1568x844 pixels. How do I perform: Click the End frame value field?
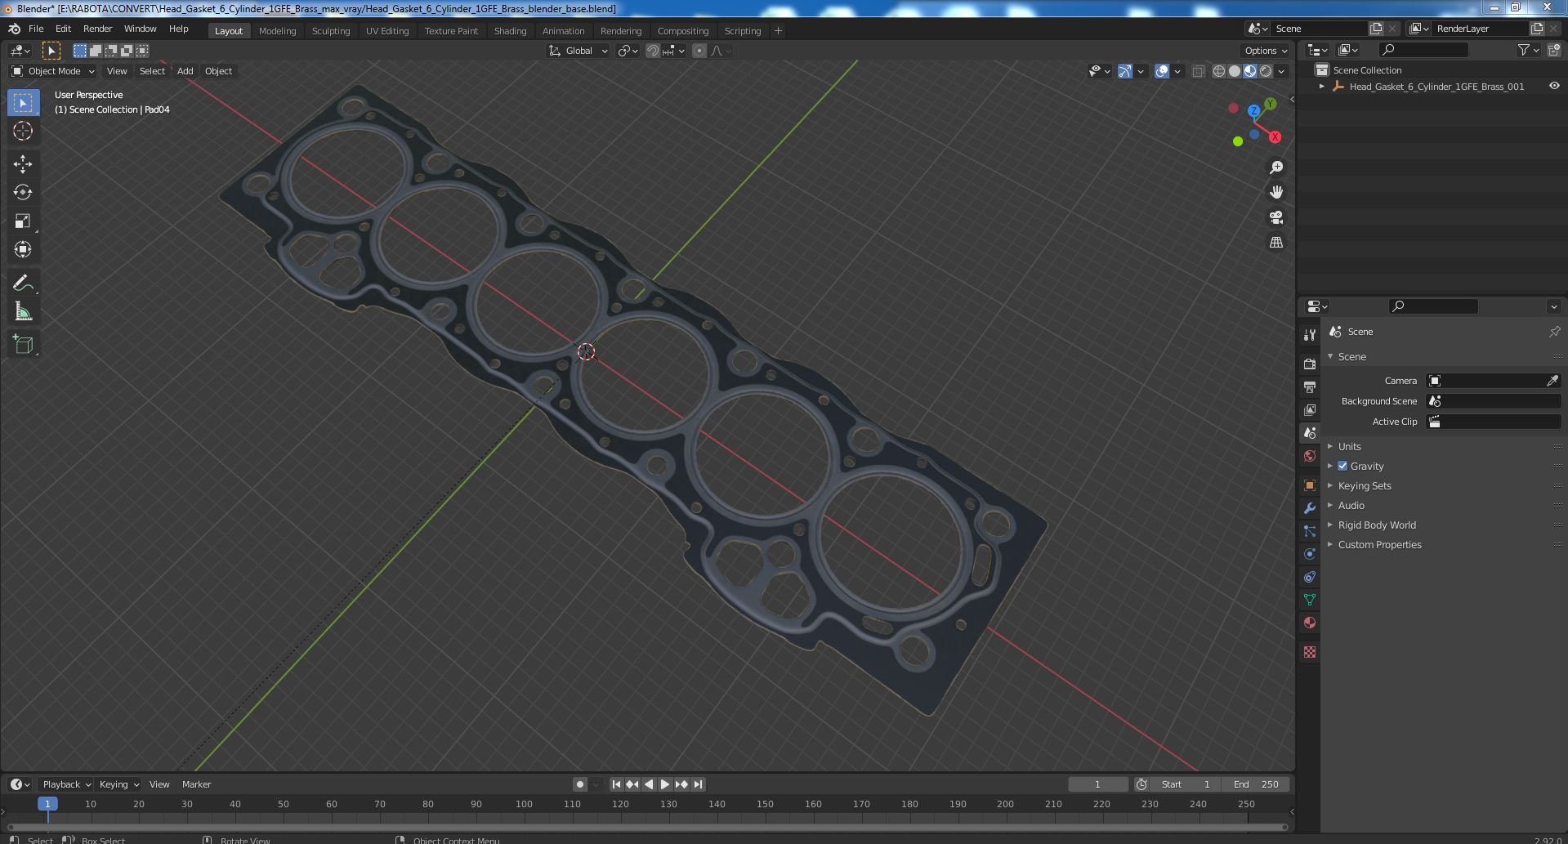pos(1257,784)
